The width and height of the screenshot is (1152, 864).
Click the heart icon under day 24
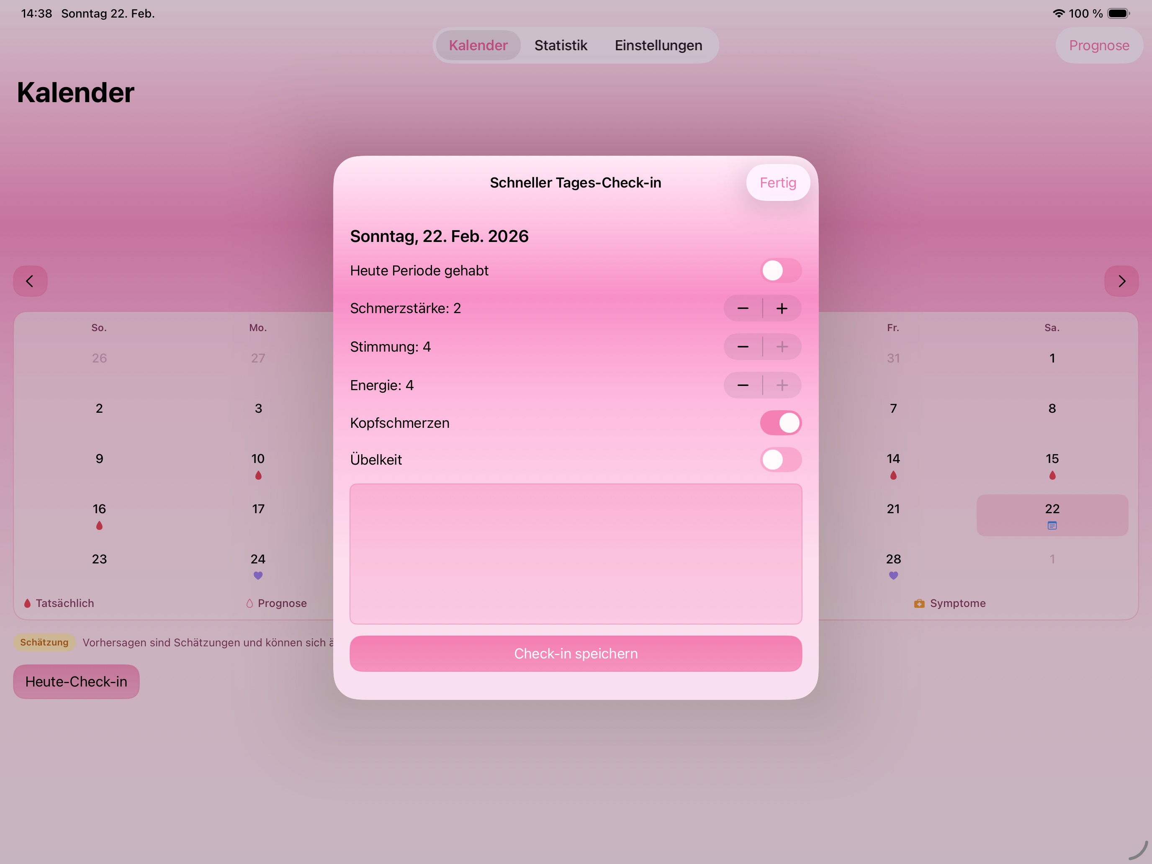click(258, 576)
